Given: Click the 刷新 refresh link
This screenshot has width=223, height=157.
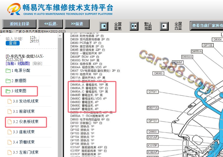Looking at the screenshot, I should [x=37, y=63].
